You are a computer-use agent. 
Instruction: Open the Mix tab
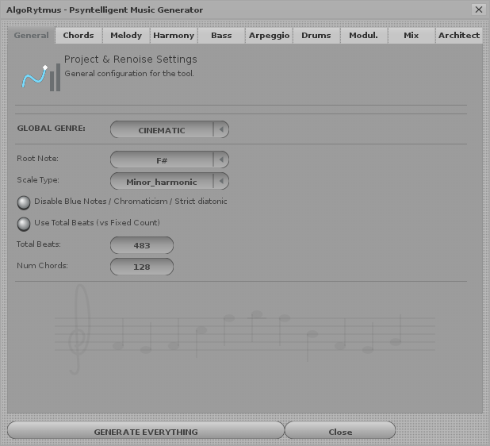click(411, 36)
